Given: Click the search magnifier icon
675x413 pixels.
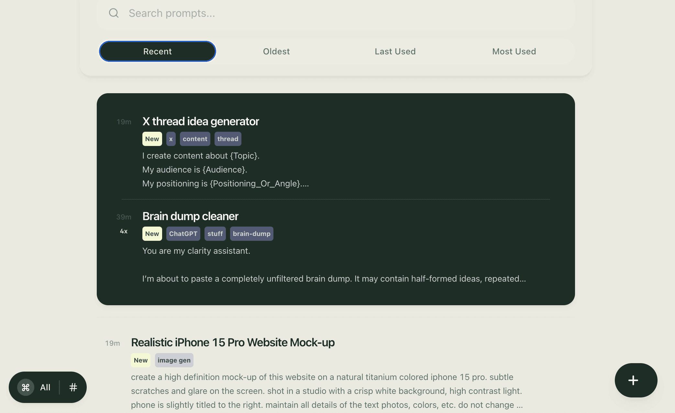Looking at the screenshot, I should pos(113,13).
